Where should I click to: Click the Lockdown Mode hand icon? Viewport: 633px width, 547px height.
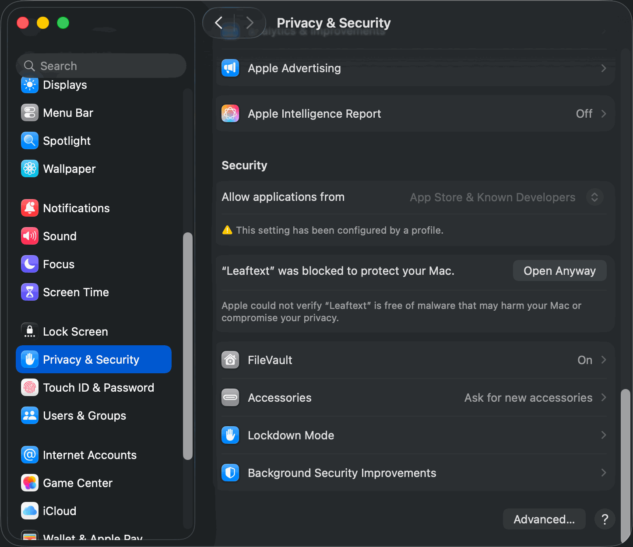230,435
